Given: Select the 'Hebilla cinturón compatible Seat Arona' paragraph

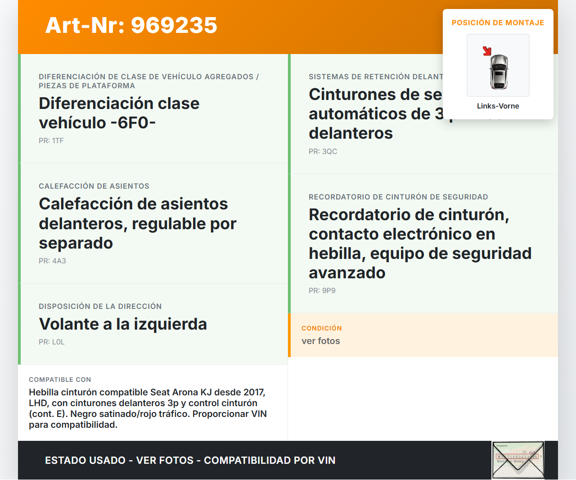Looking at the screenshot, I should (x=148, y=408).
